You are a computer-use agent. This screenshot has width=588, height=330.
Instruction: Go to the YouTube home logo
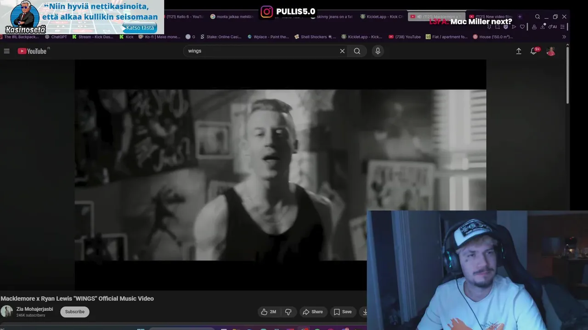click(32, 51)
